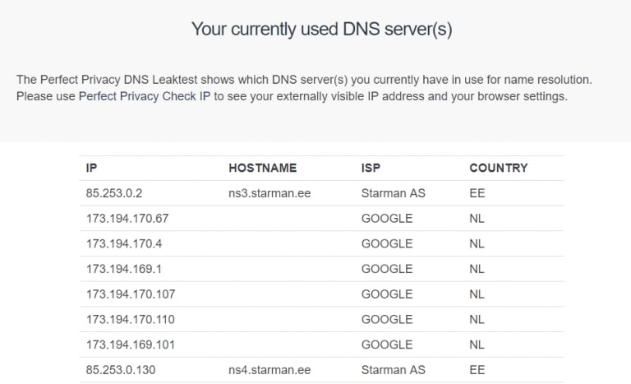
Task: Click the 'Your currently used DNS server(s)' heading
Action: tap(321, 30)
